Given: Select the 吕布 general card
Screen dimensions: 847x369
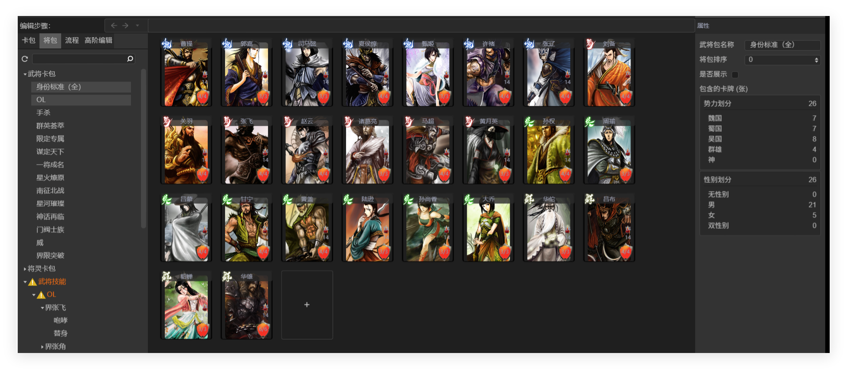Looking at the screenshot, I should pyautogui.click(x=609, y=228).
